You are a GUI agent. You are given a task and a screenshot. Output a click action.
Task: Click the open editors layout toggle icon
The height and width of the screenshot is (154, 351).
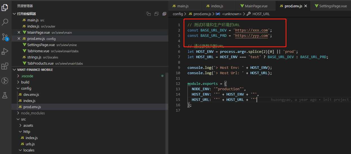[x=149, y=13]
